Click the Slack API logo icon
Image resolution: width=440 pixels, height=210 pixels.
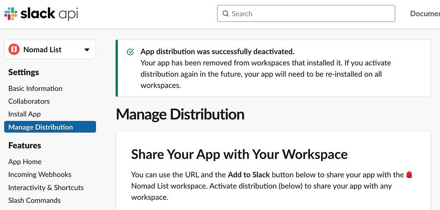(11, 14)
